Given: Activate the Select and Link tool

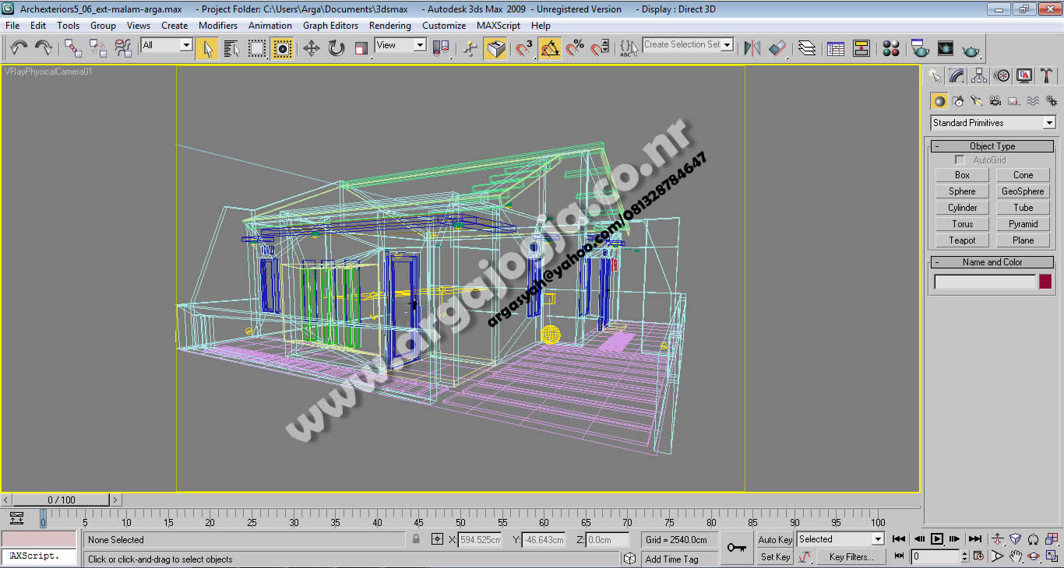Looking at the screenshot, I should 73,48.
